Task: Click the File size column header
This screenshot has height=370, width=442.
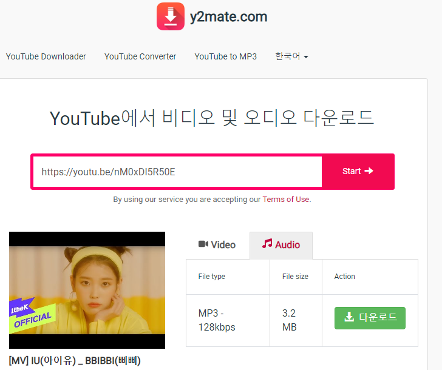Action: [295, 277]
